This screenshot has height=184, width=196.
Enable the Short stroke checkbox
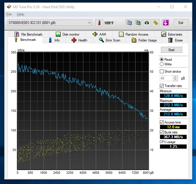point(162,72)
